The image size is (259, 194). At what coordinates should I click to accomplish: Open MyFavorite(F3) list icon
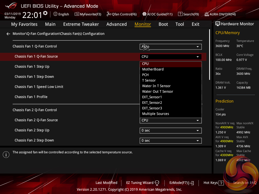(77, 14)
